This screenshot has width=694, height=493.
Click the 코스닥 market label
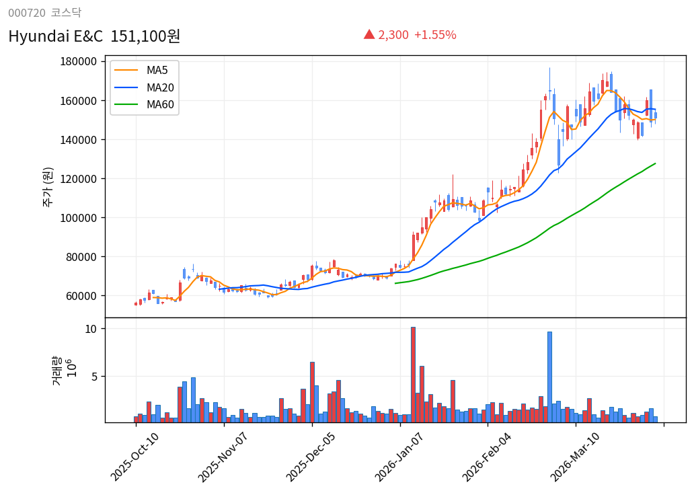[x=66, y=13]
